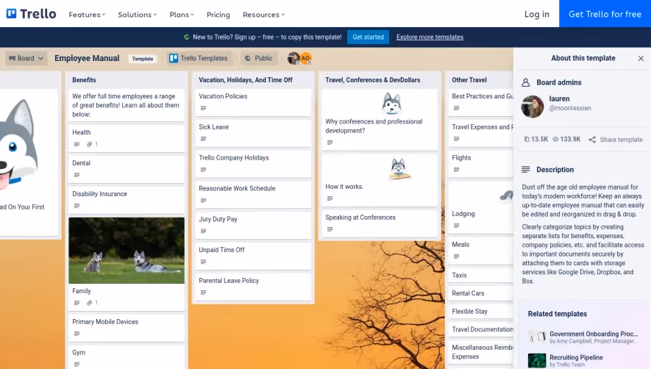The image size is (651, 369).
Task: Click the Template badge
Action: tap(143, 59)
